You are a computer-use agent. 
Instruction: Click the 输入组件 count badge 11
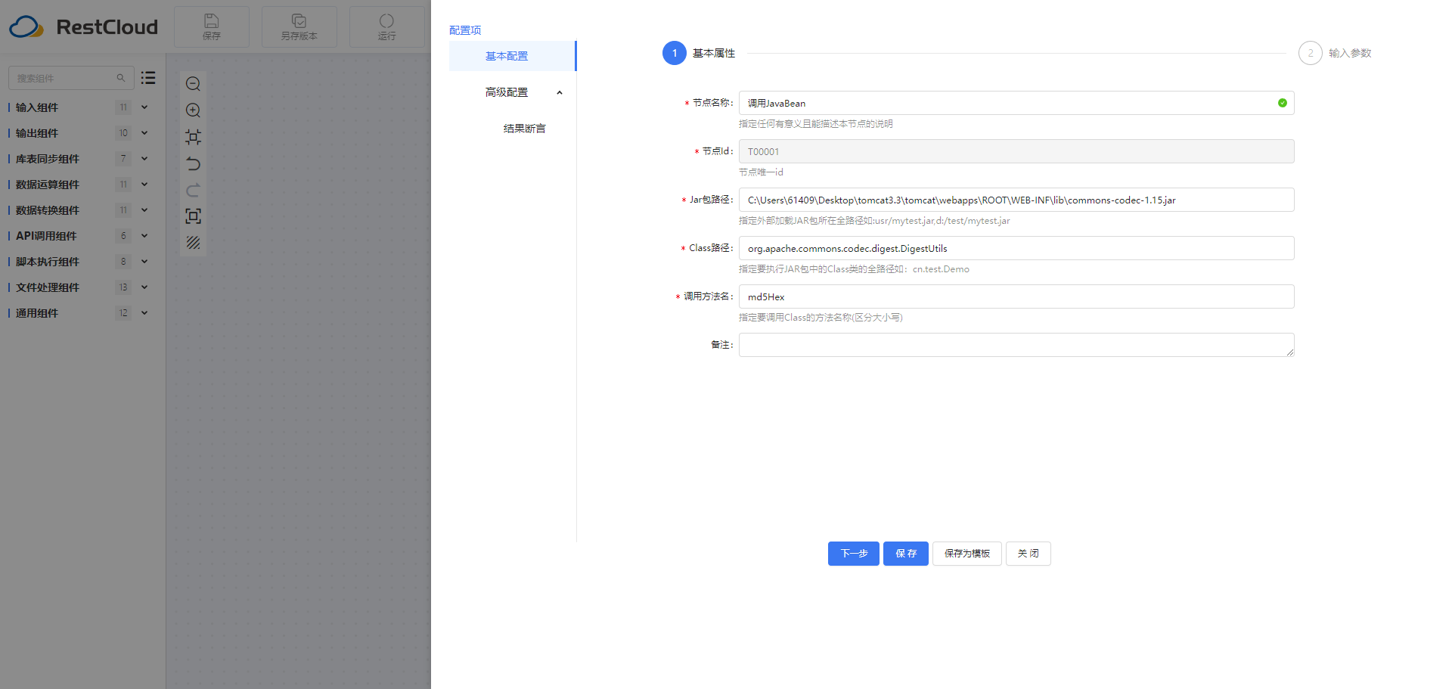coord(123,107)
